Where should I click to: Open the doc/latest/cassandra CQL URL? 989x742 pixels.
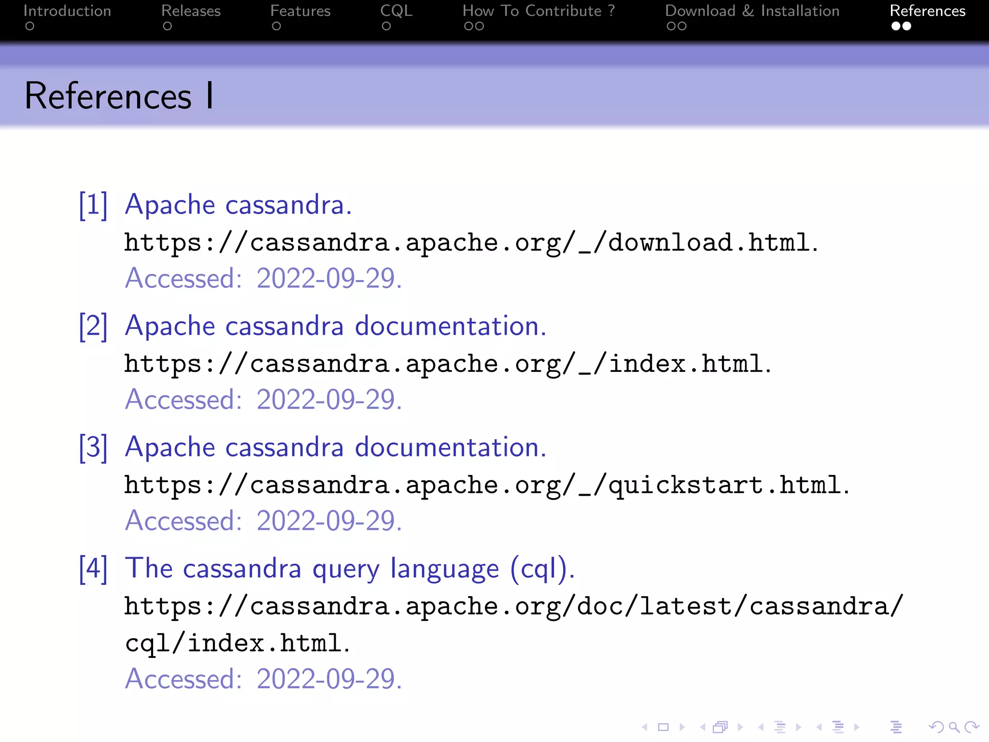(513, 625)
